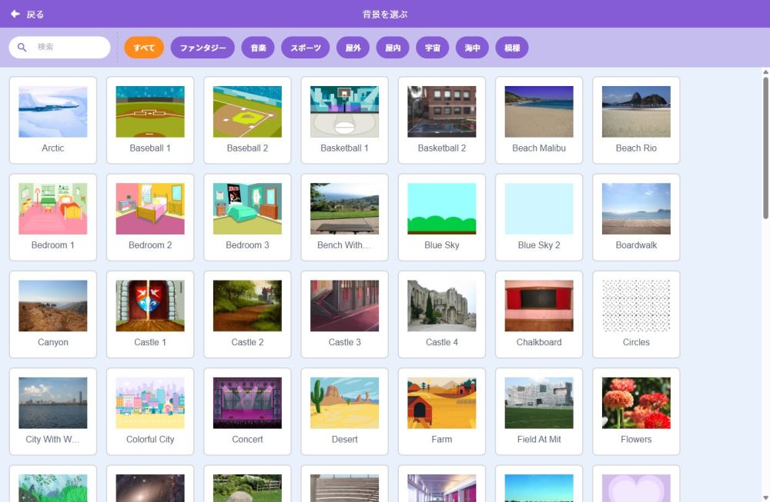Click the scrollbar up arrow
Viewport: 770px width, 502px height.
[x=765, y=72]
